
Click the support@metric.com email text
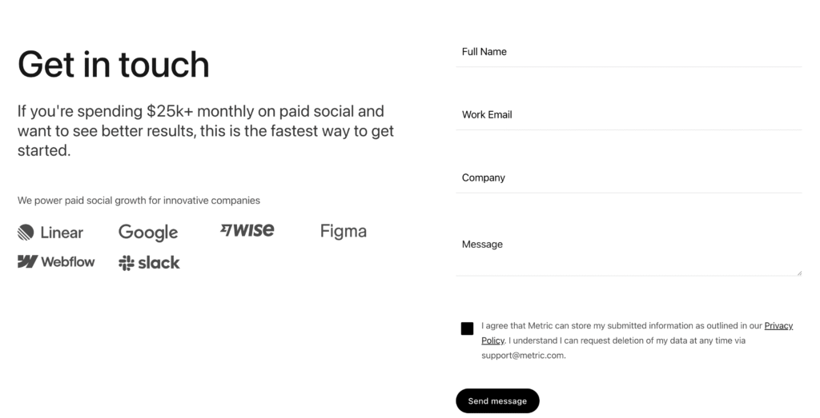coord(523,356)
